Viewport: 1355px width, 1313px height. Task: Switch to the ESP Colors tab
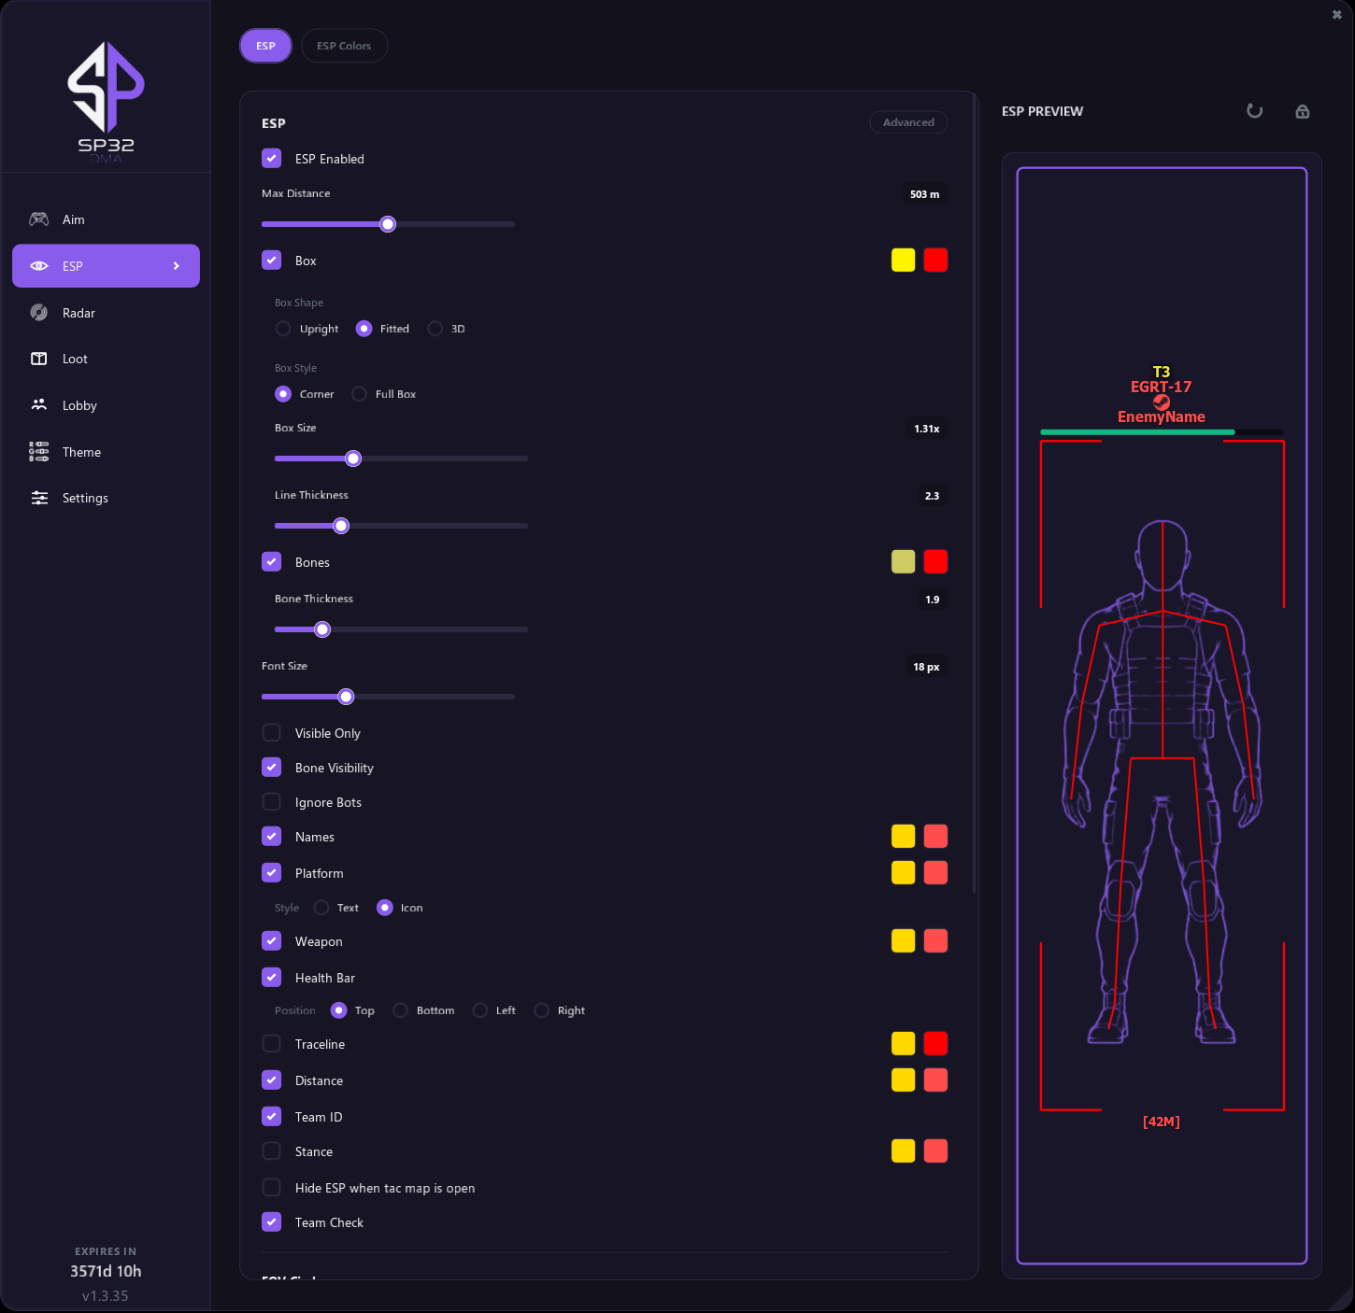[344, 46]
